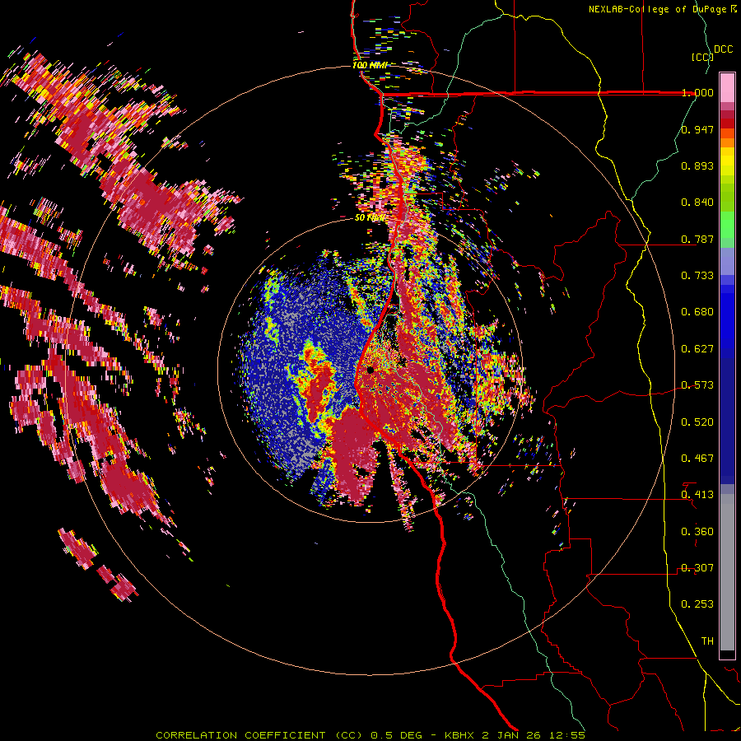
Task: Pick the gray band on the color scale
Action: tap(727, 572)
